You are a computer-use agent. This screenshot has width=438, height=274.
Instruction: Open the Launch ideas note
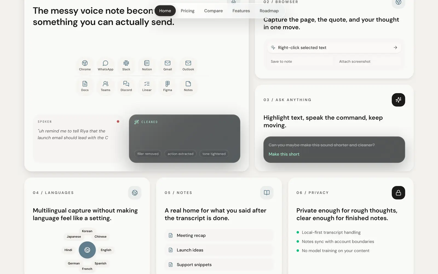pos(219,250)
